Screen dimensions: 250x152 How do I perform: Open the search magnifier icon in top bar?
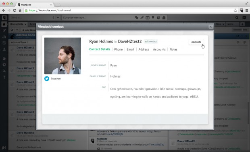pos(237,18)
